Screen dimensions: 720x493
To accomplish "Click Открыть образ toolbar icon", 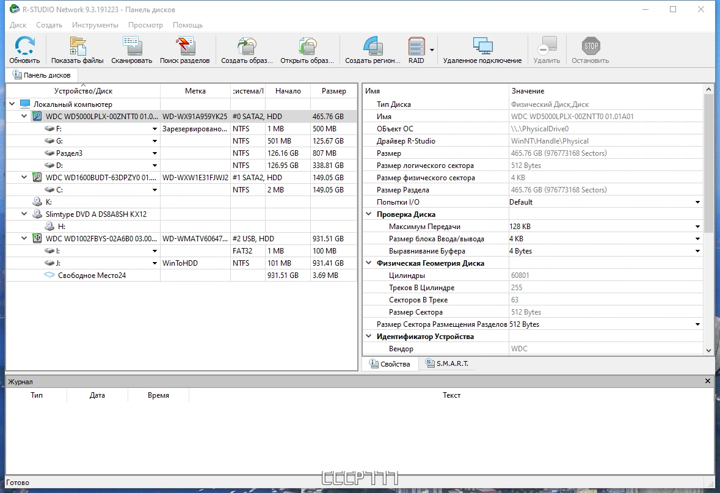I will [x=307, y=46].
